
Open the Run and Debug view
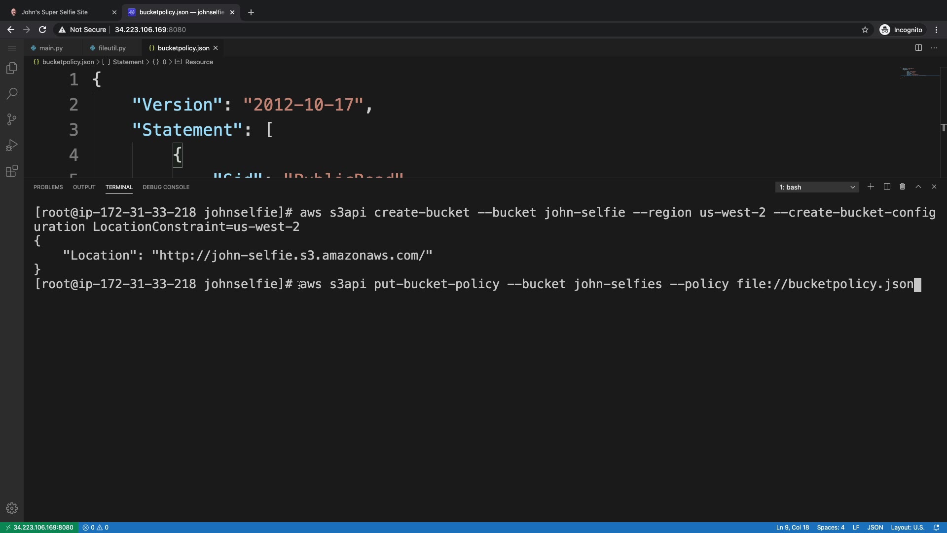click(12, 145)
